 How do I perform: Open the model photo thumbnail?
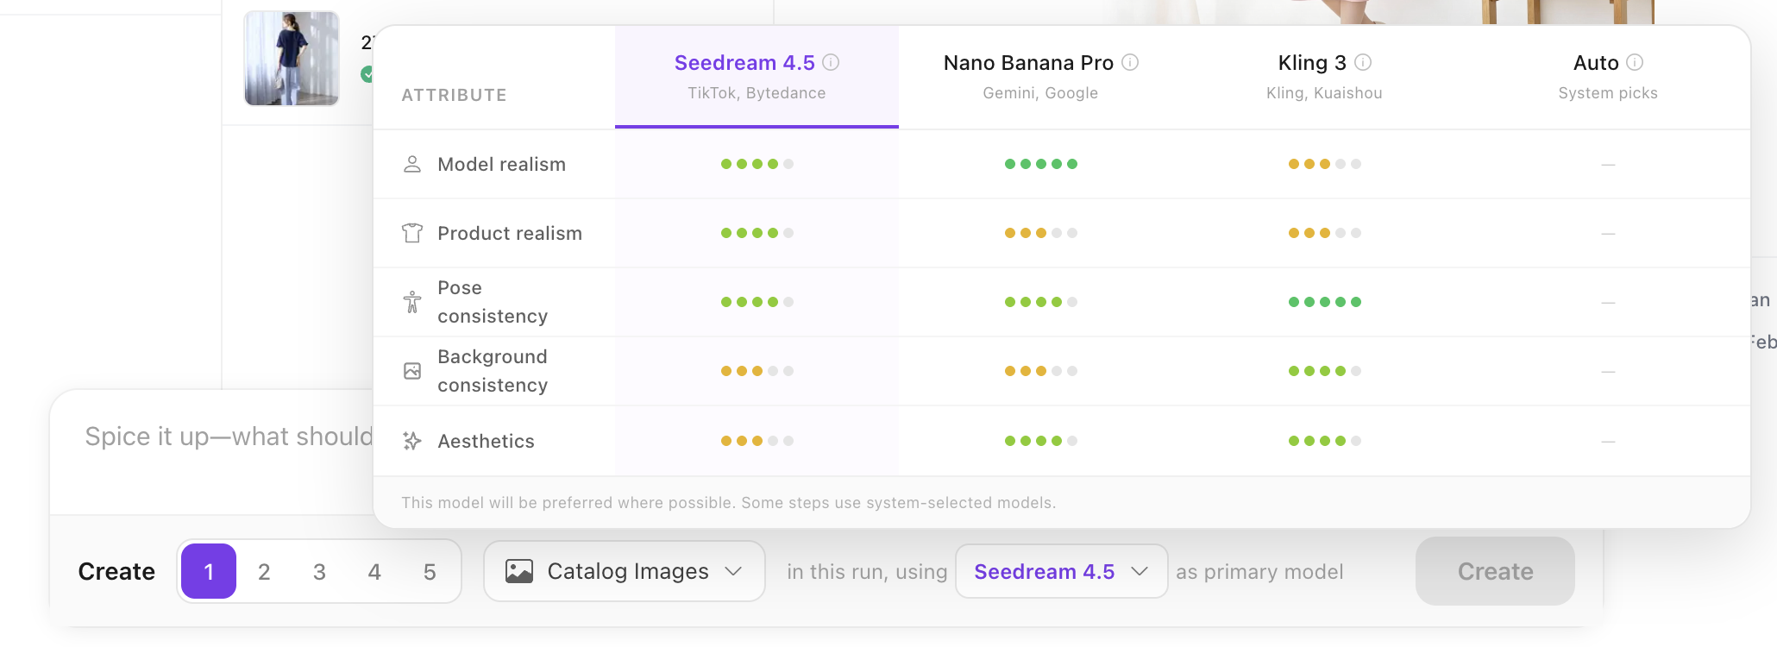coord(292,59)
